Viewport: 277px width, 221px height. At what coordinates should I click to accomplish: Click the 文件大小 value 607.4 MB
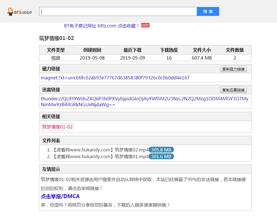click(202, 58)
